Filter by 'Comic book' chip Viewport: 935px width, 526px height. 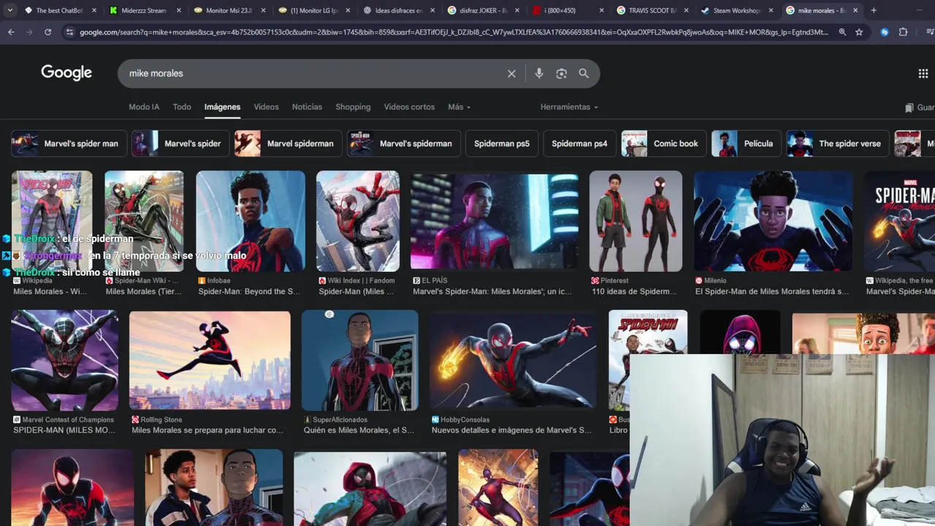(664, 143)
